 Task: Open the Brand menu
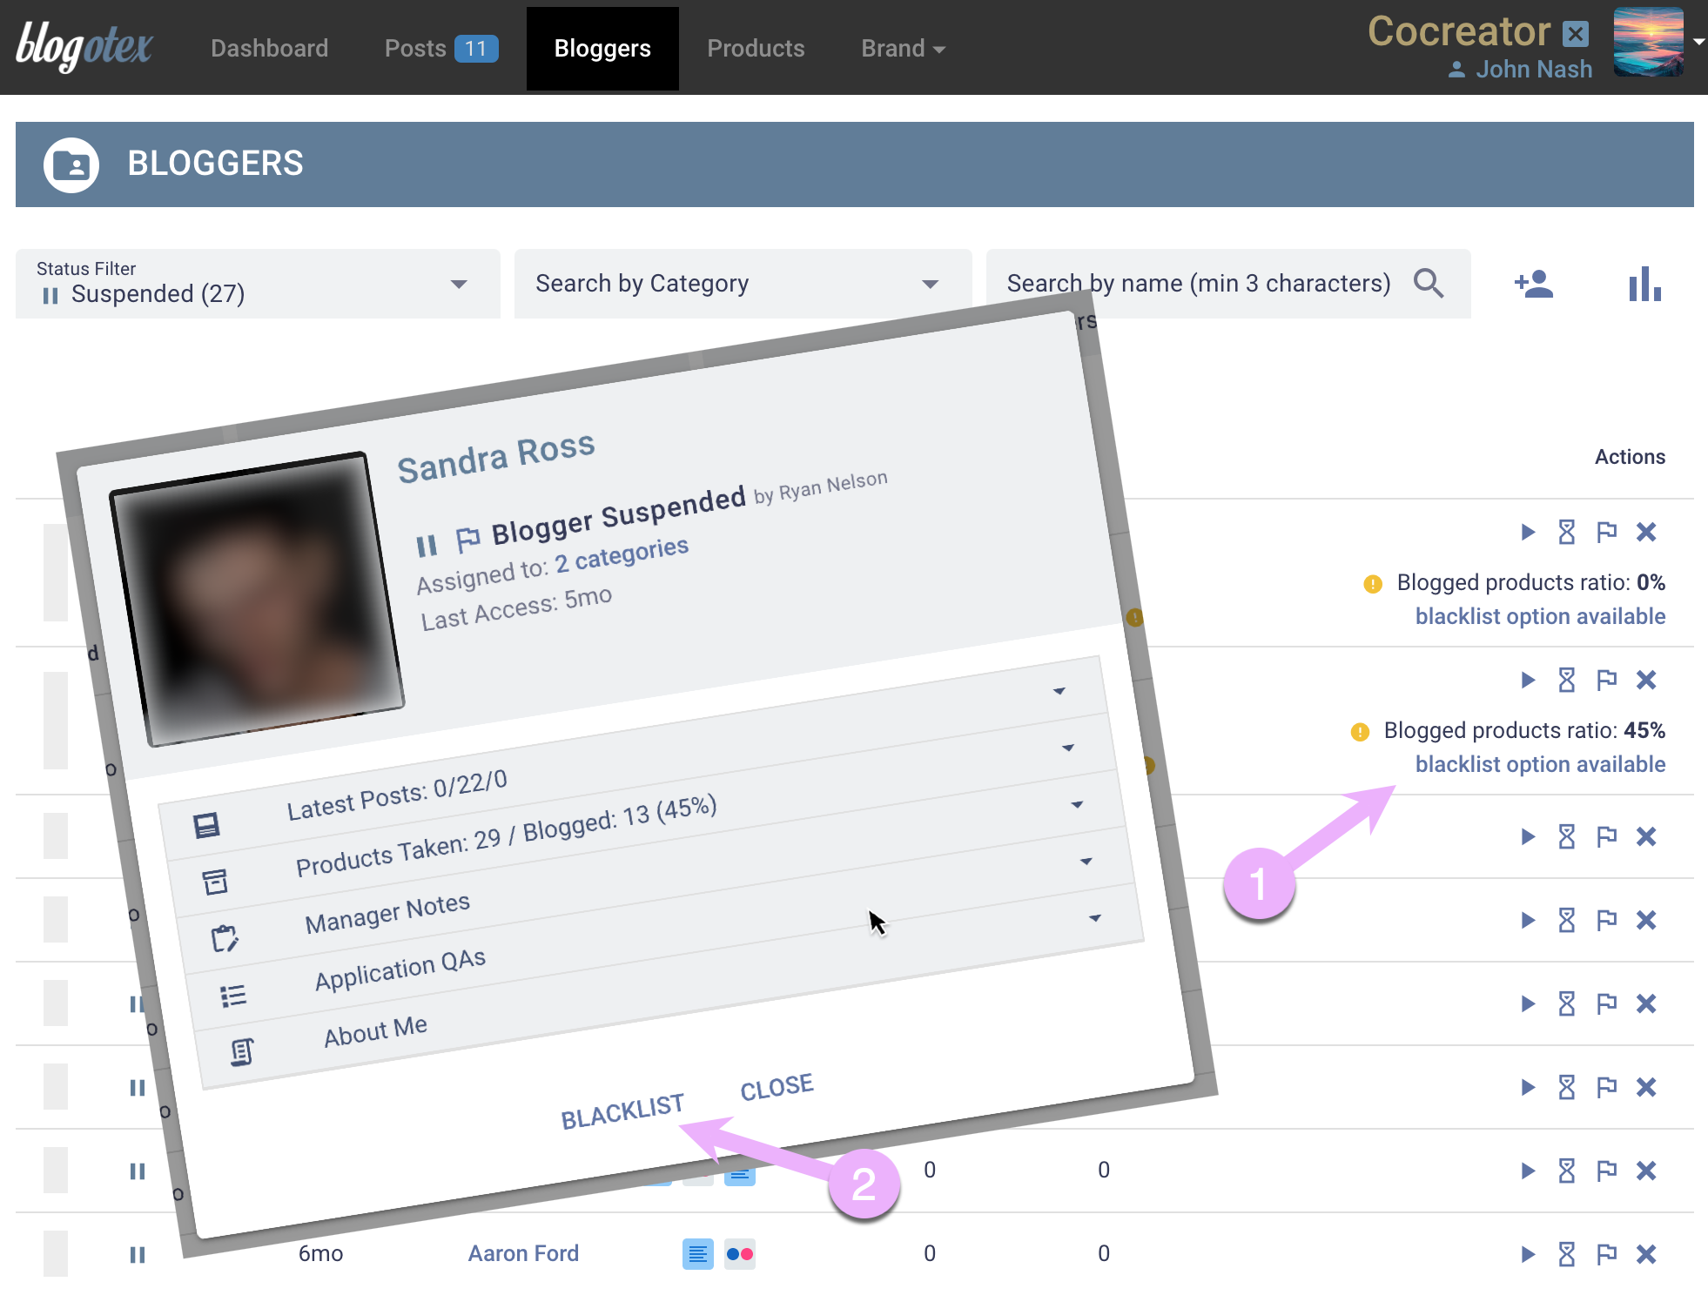pos(902,48)
